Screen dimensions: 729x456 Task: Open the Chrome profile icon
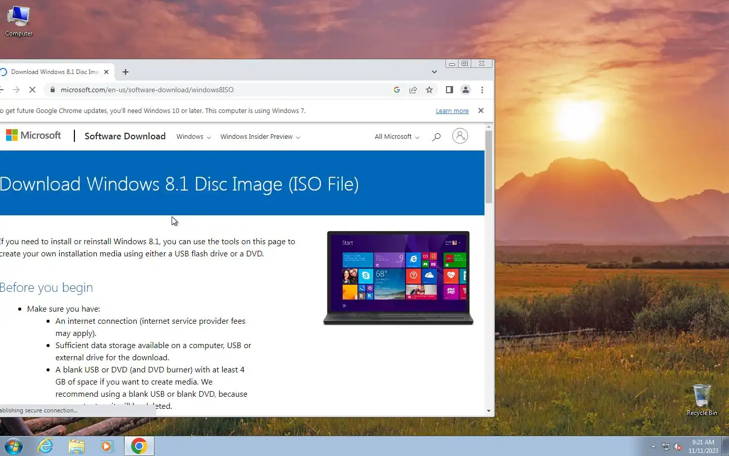tap(465, 90)
